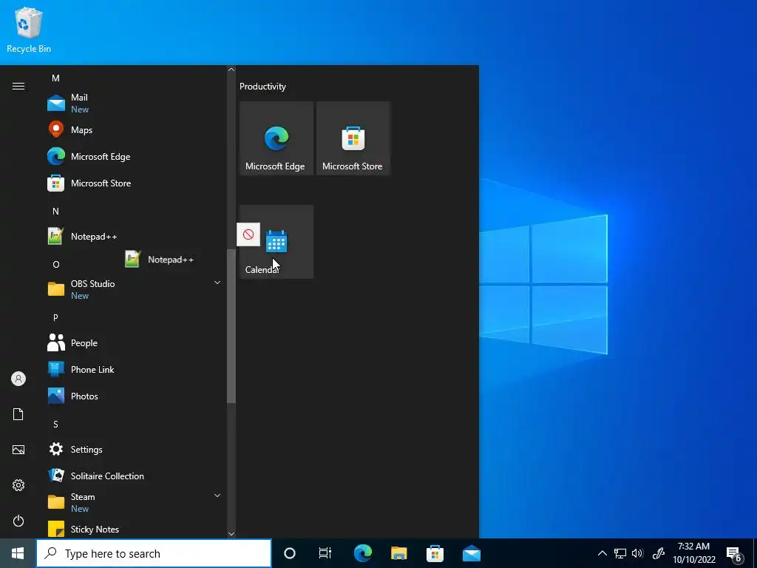Launch Solitaire Collection
The height and width of the screenshot is (568, 757).
coord(135,476)
